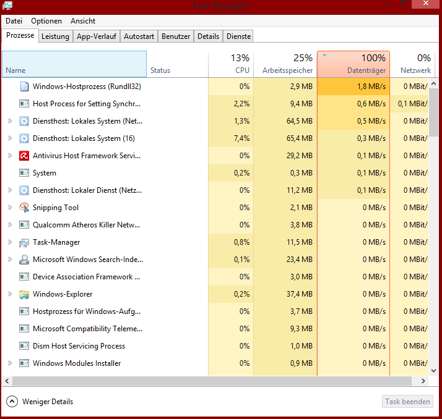Collapse view with Weniger Details arrow icon
The image size is (442, 419).
[x=12, y=402]
